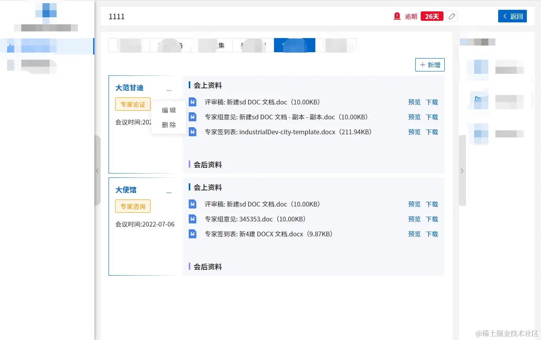Preview the 345353.doc file
The height and width of the screenshot is (340, 541).
pyautogui.click(x=414, y=219)
